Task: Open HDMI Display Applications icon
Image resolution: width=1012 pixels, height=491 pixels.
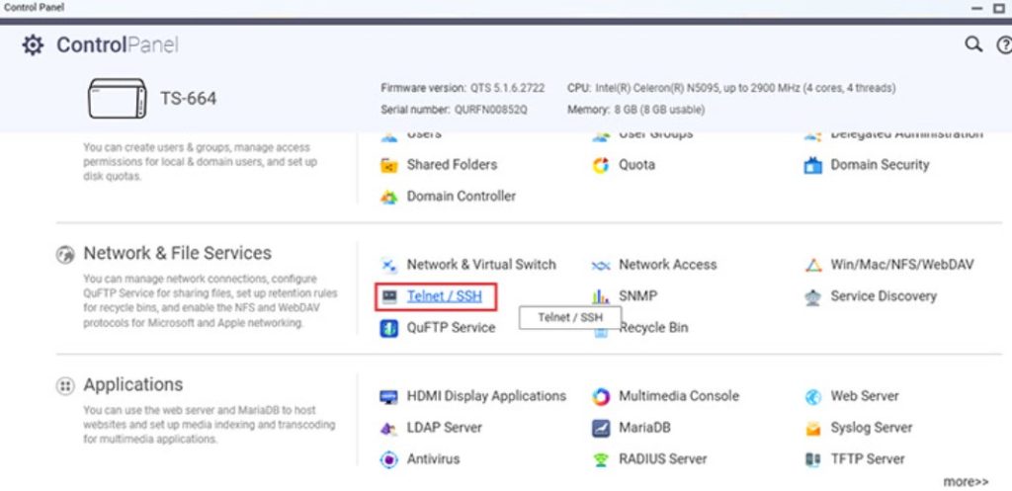Action: 388,397
